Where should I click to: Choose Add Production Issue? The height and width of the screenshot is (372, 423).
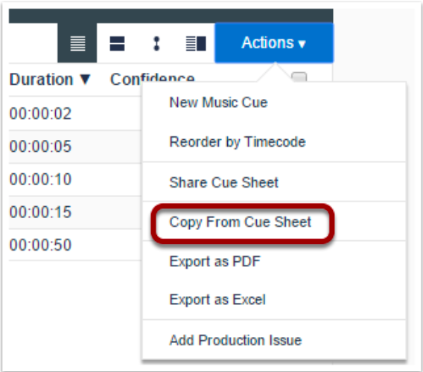235,340
